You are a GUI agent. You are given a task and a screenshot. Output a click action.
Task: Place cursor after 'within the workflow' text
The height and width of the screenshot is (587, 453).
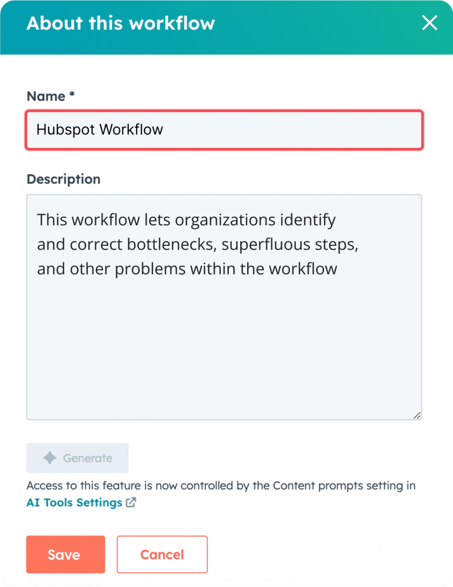point(338,269)
